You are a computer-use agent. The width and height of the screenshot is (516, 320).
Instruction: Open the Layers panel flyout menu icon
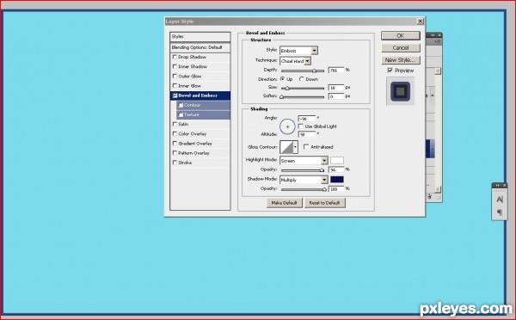pyautogui.click(x=438, y=41)
